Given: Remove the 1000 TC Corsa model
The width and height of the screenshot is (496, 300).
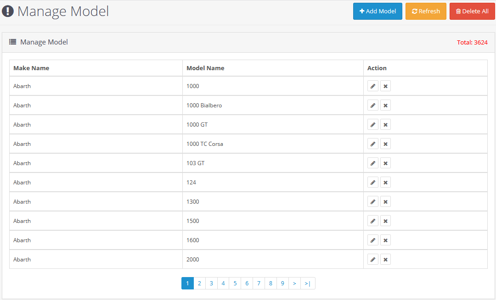Looking at the screenshot, I should (x=385, y=144).
